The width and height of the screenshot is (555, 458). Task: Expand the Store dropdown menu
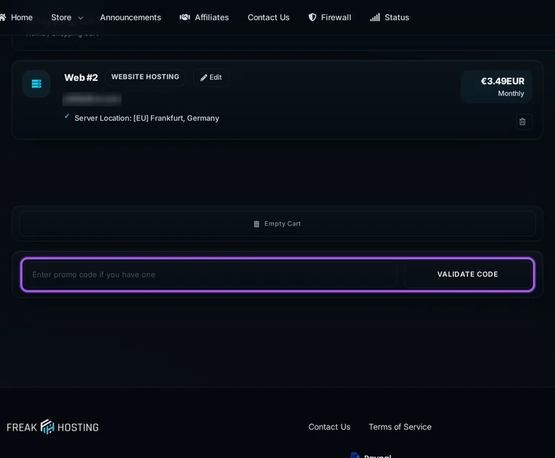67,17
